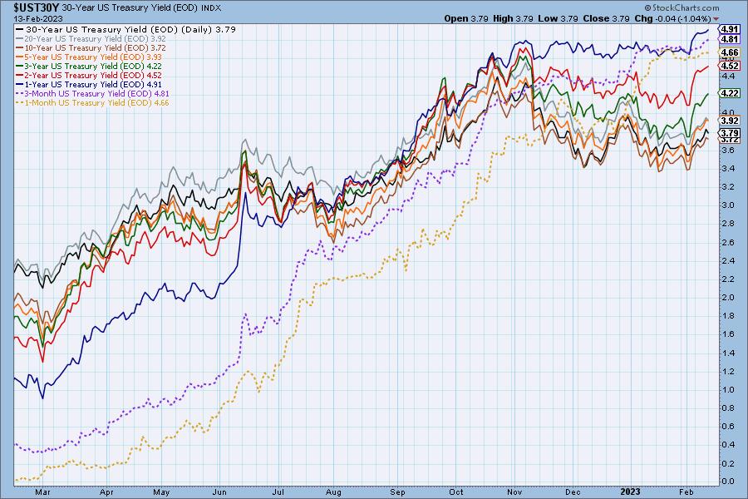748x499 pixels.
Task: Click the Aug label on the time axis
Action: [x=333, y=492]
